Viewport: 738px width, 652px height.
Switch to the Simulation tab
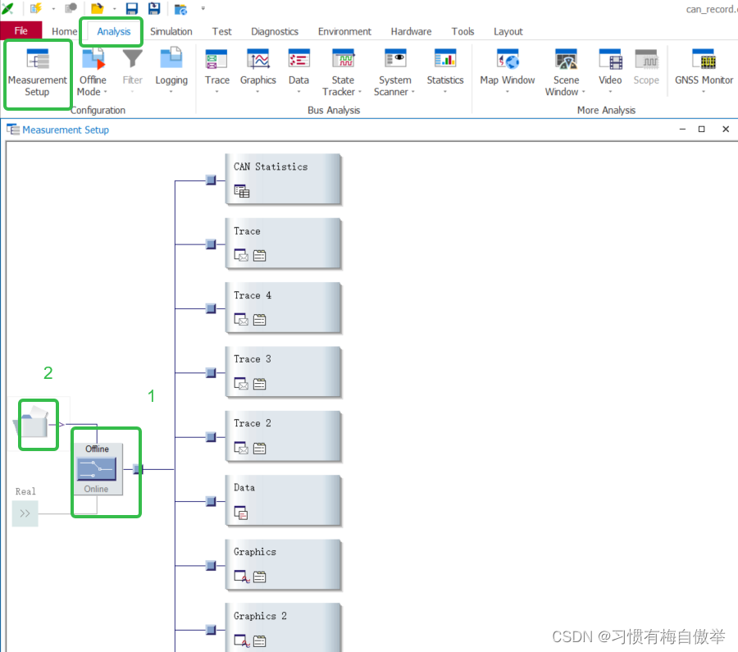(x=171, y=31)
